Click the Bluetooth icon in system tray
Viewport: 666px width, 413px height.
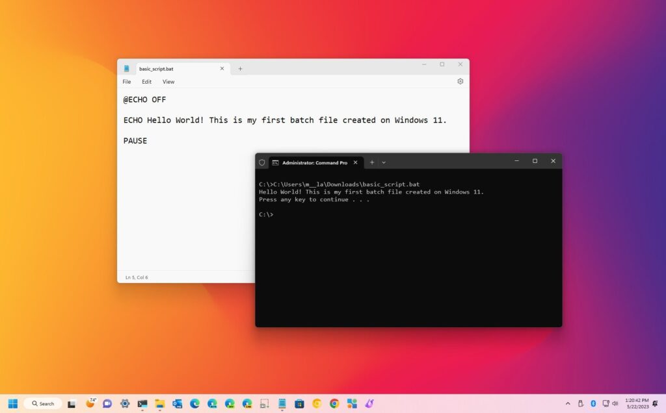593,403
